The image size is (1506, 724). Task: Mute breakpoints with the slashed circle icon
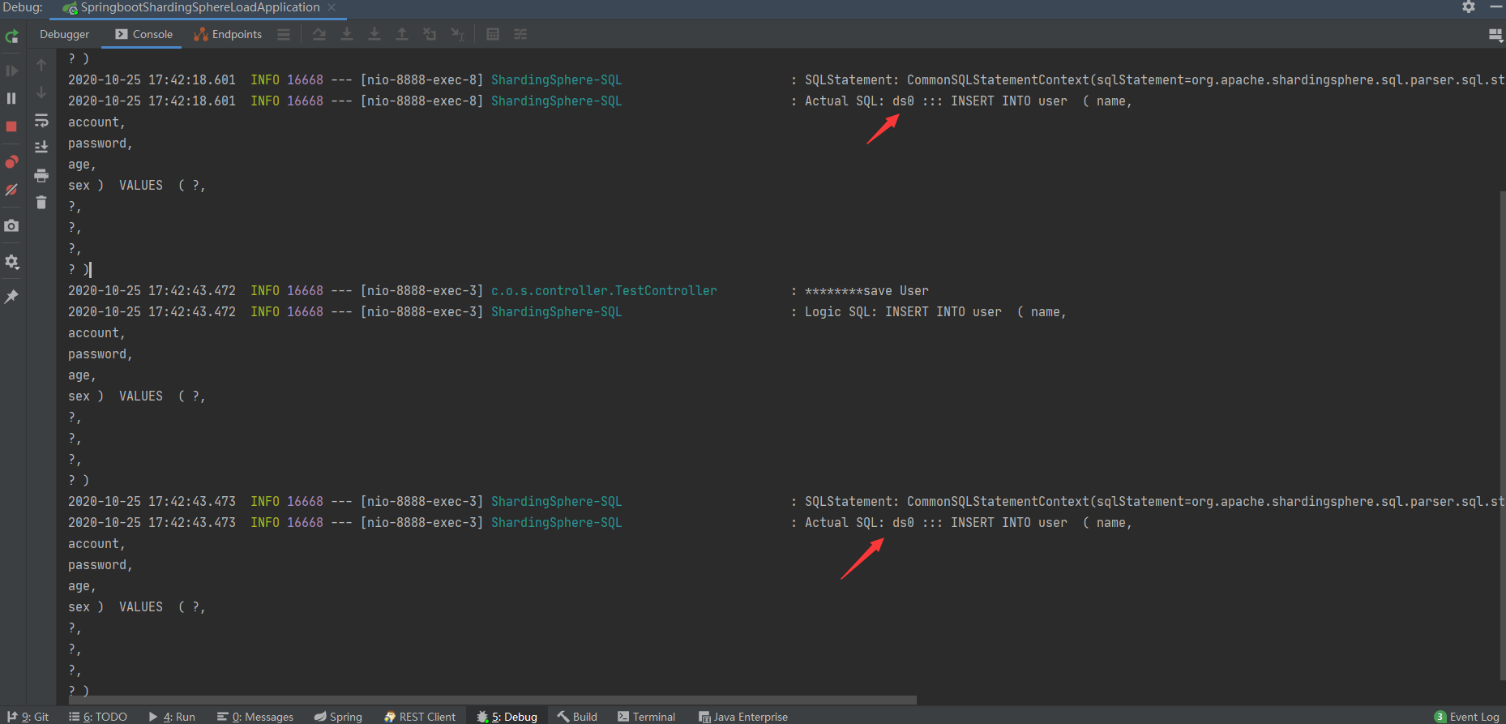[x=12, y=190]
